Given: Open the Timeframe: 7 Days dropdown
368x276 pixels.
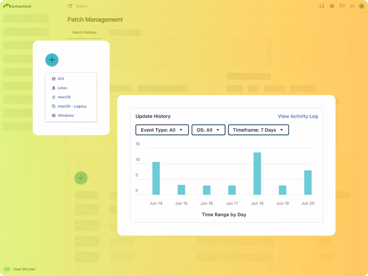Looking at the screenshot, I should pos(258,130).
